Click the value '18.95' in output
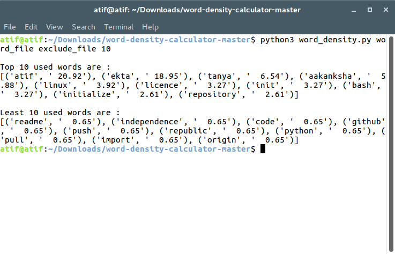This screenshot has width=395, height=254. 166,76
